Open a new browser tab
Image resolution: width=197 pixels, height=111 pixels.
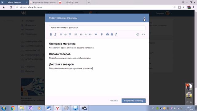click(x=89, y=2)
